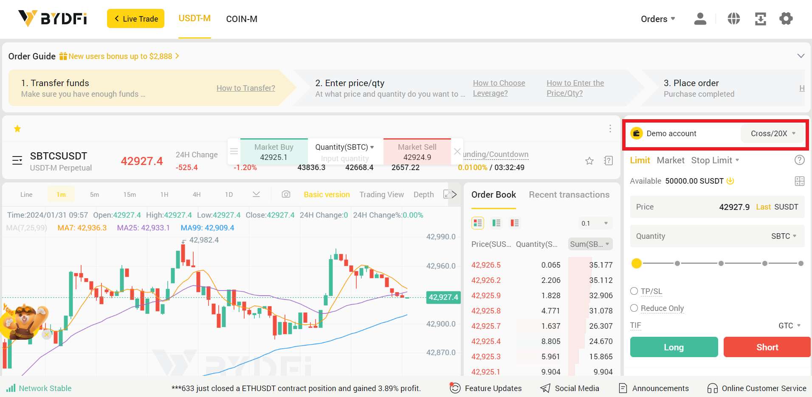Click the drag handle of quick order panel
The width and height of the screenshot is (812, 397).
[234, 151]
